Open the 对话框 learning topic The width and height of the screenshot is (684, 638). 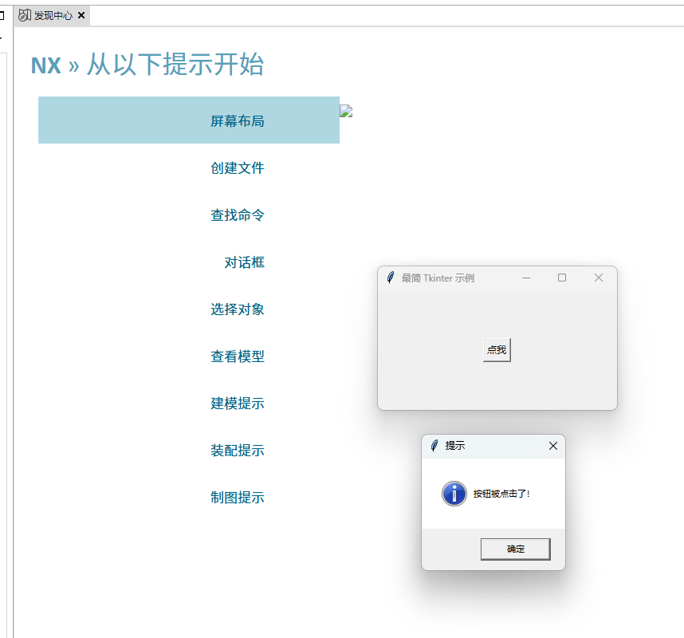(x=244, y=262)
